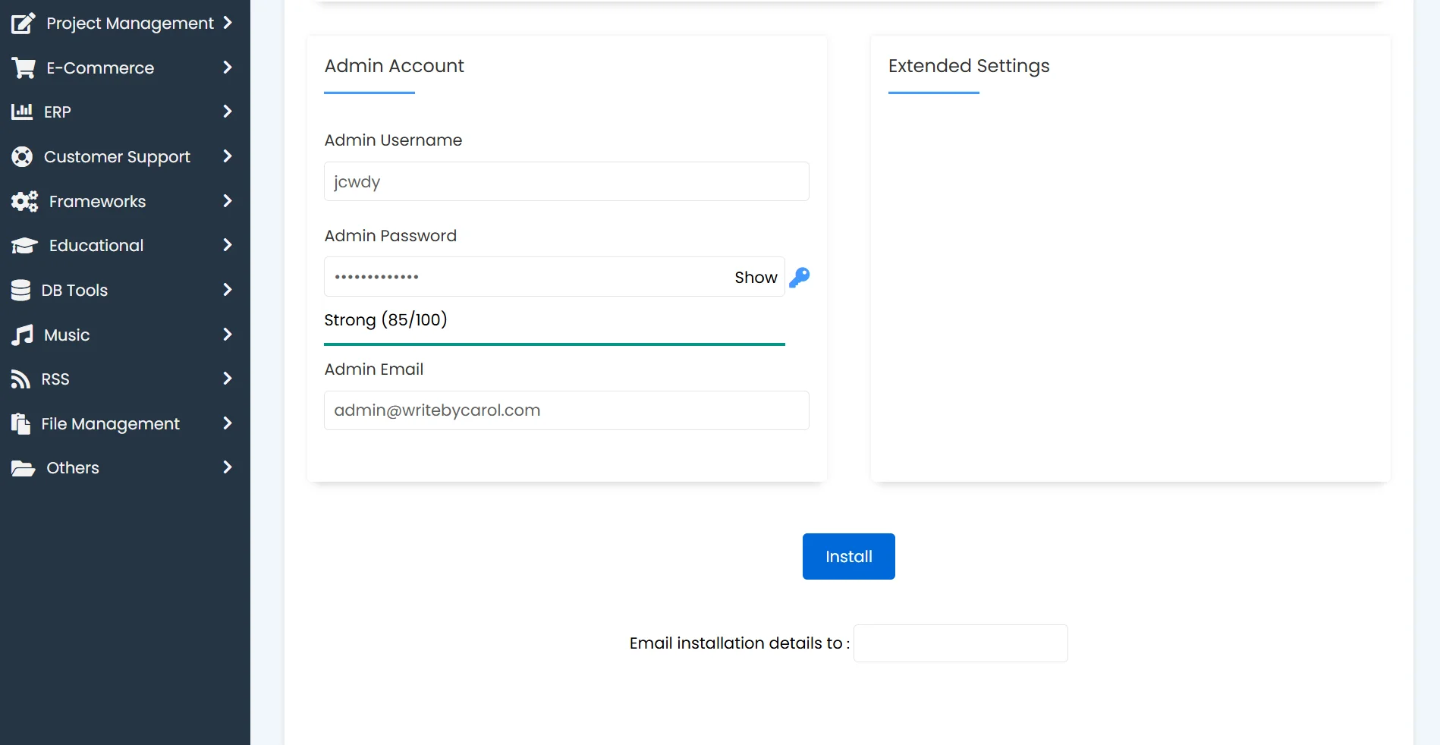Click the Others folder icon
This screenshot has height=745, width=1440.
(24, 468)
